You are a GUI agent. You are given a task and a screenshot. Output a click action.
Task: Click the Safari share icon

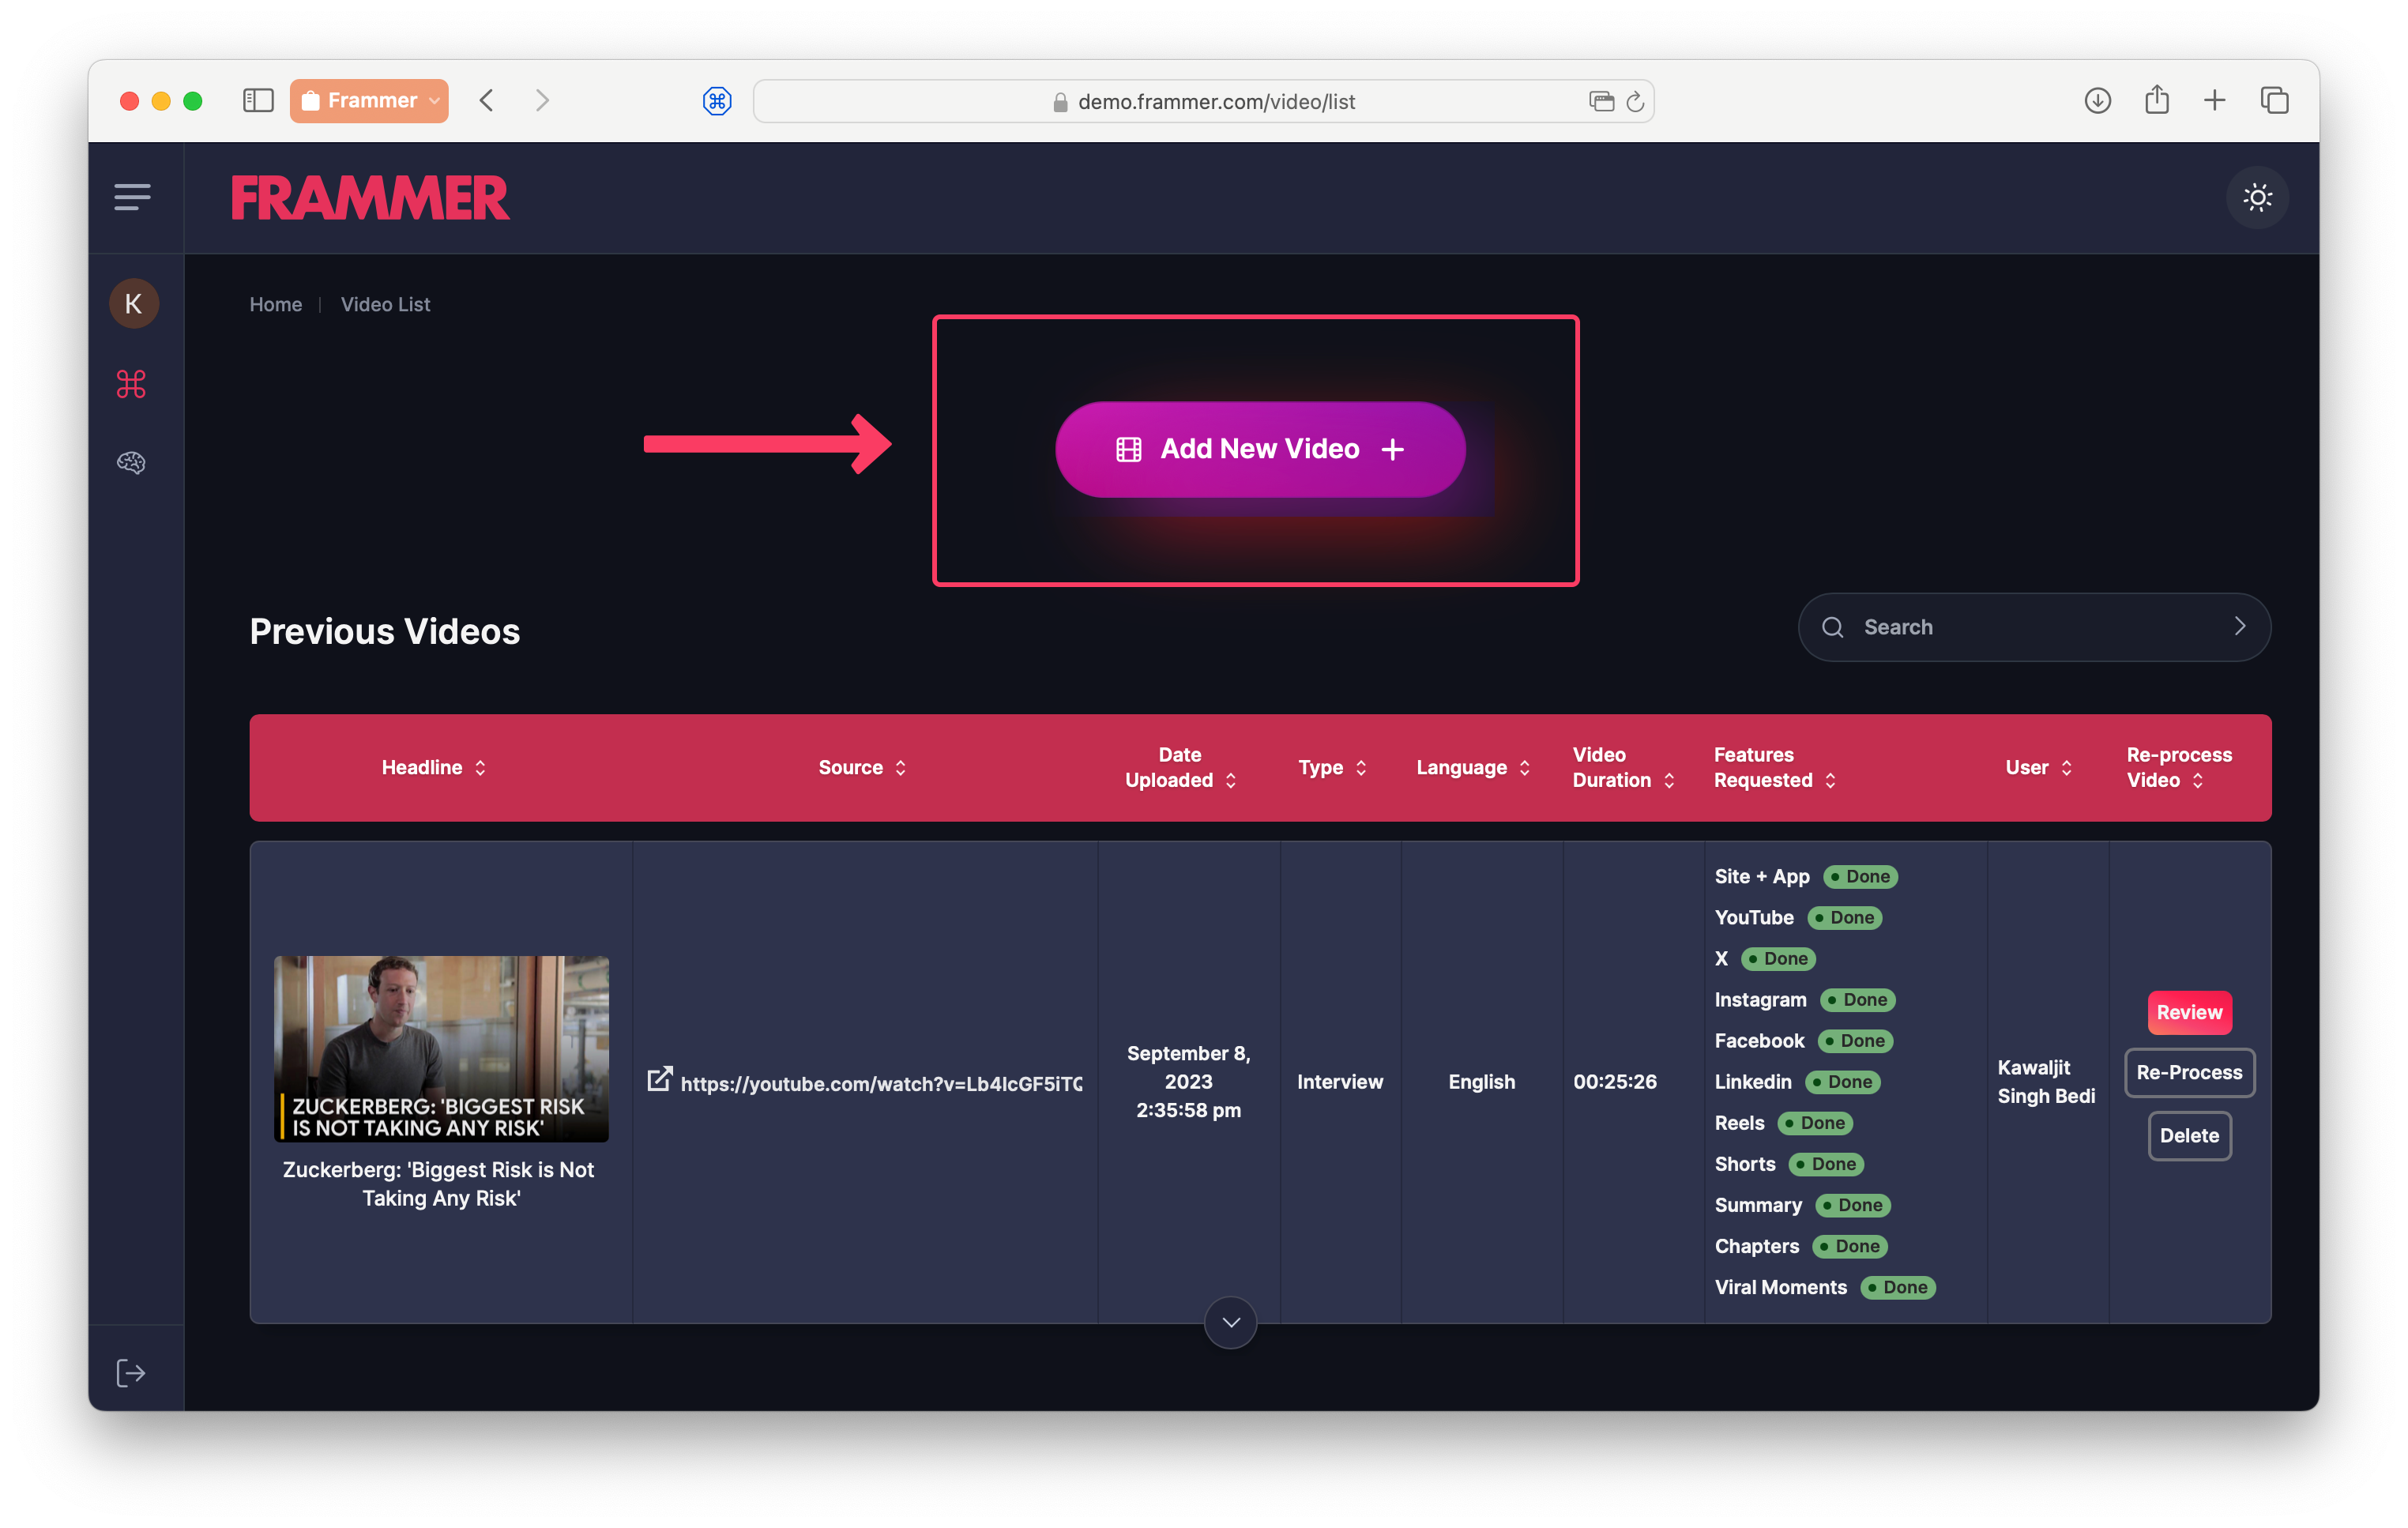point(2156,101)
